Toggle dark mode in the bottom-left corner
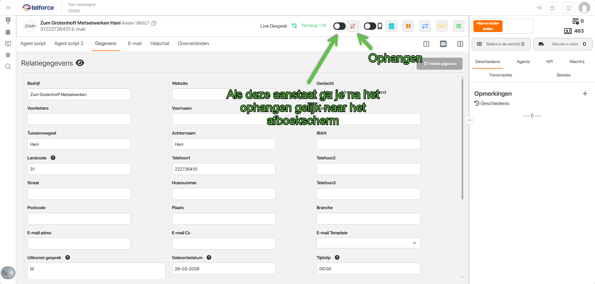The image size is (595, 284). tap(8, 273)
